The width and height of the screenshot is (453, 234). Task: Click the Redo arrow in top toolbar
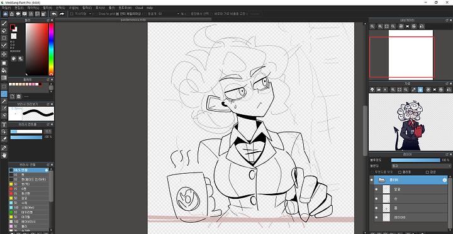pyautogui.click(x=62, y=14)
